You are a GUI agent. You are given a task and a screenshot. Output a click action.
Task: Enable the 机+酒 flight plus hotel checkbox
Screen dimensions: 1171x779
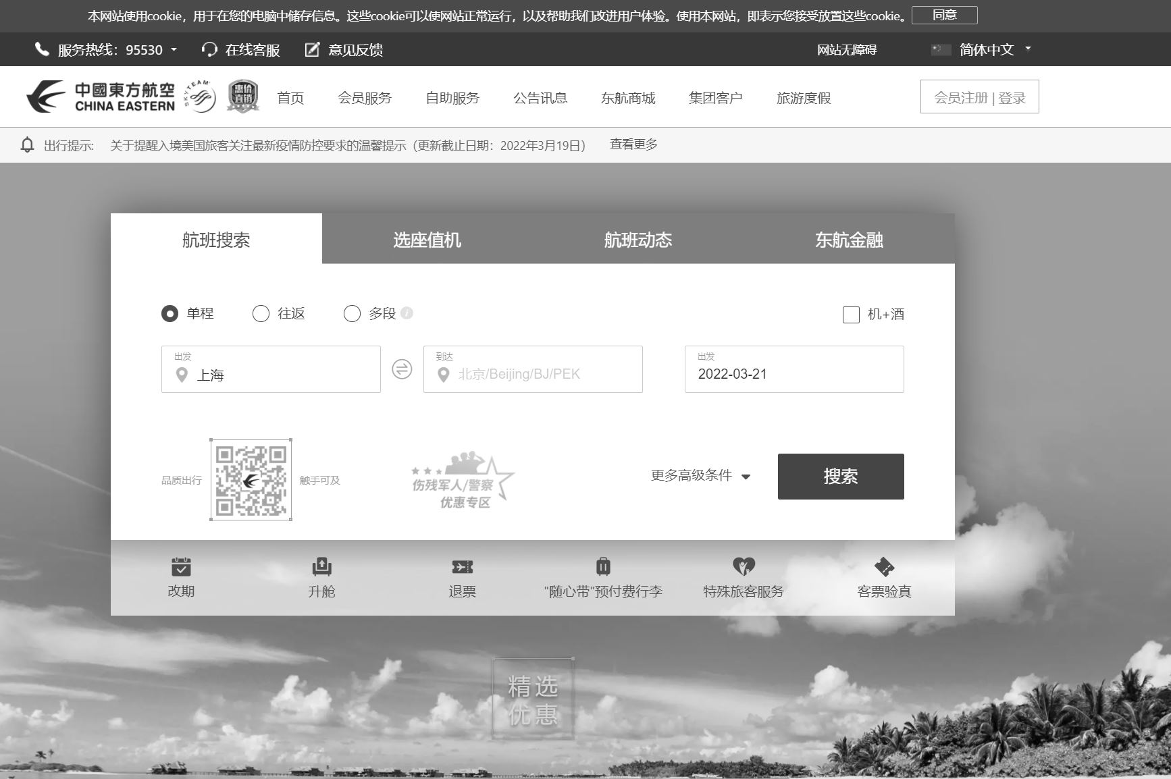pos(851,315)
